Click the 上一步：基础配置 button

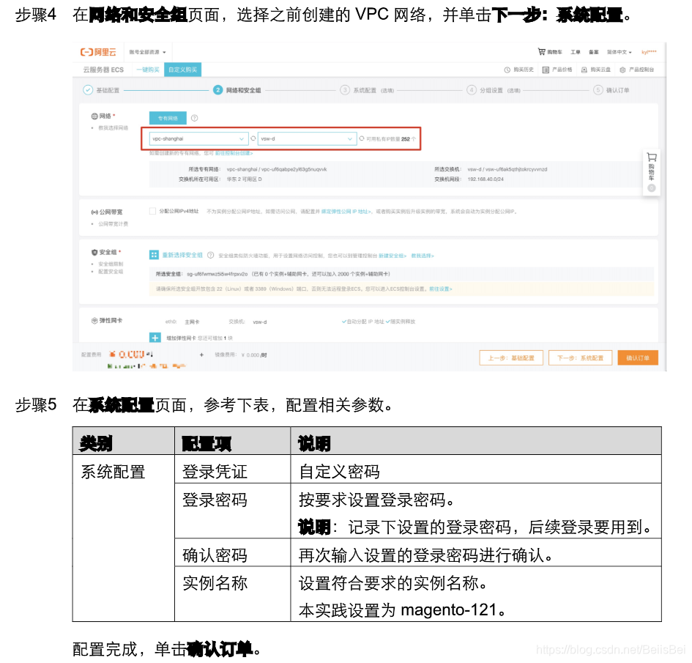point(511,358)
